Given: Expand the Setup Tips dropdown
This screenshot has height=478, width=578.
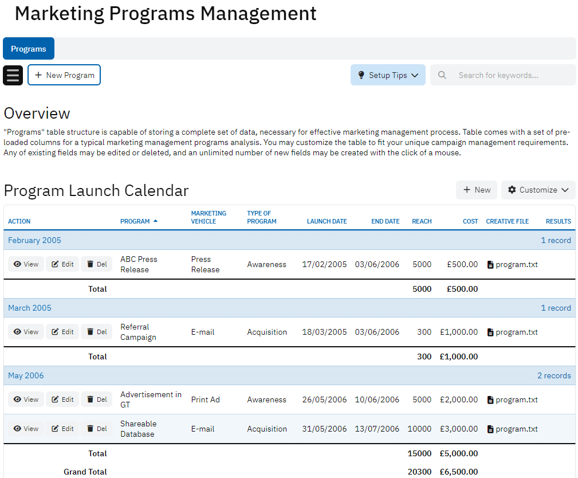Looking at the screenshot, I should [x=388, y=75].
